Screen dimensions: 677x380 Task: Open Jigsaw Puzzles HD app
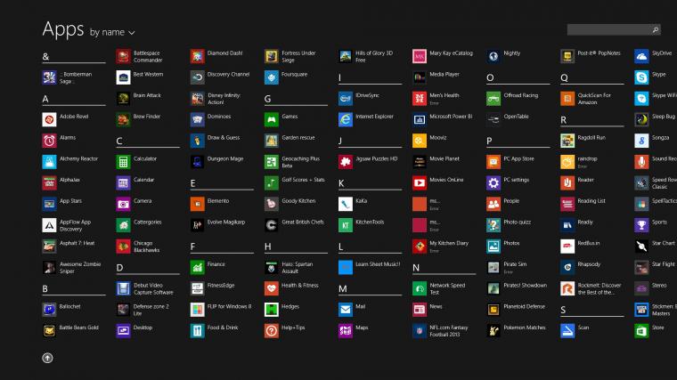tap(346, 162)
